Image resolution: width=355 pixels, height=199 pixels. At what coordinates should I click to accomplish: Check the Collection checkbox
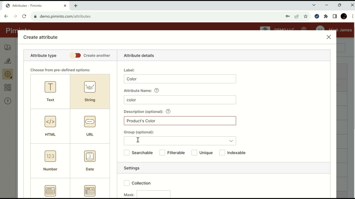coord(127,183)
